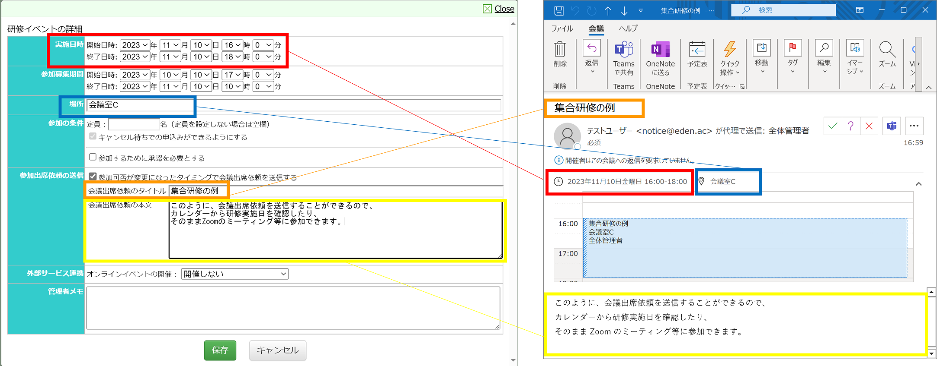Open the 予定表 calendar icon
937x366 pixels.
697,49
